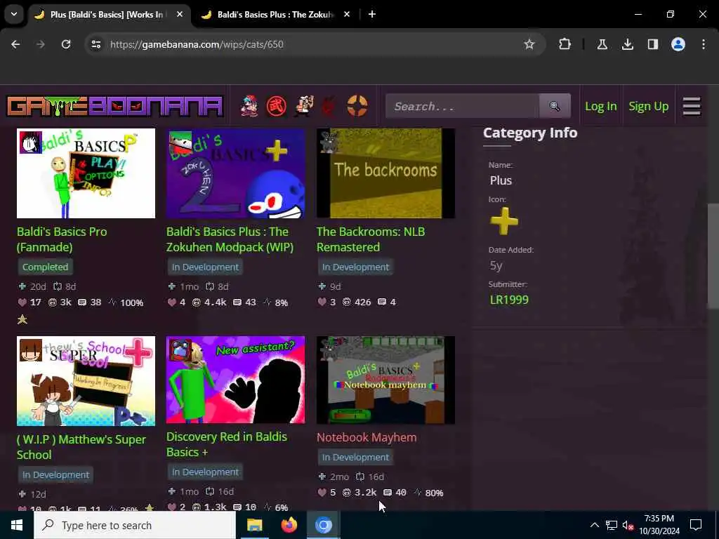This screenshot has width=719, height=539.
Task: Focus the GameBanana Search field
Action: click(x=462, y=107)
